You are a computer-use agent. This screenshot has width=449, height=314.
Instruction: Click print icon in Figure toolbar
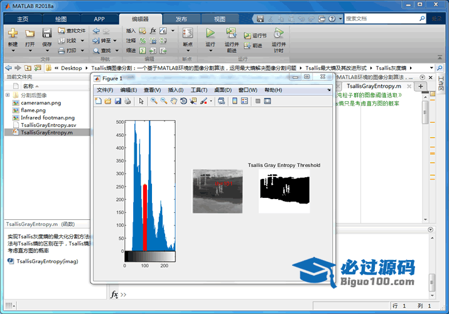127,101
